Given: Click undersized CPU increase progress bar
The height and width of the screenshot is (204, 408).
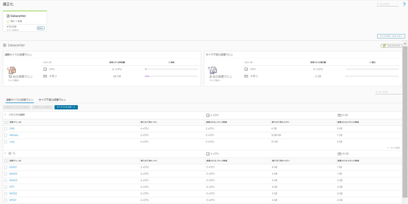Looking at the screenshot, I should (372, 69).
